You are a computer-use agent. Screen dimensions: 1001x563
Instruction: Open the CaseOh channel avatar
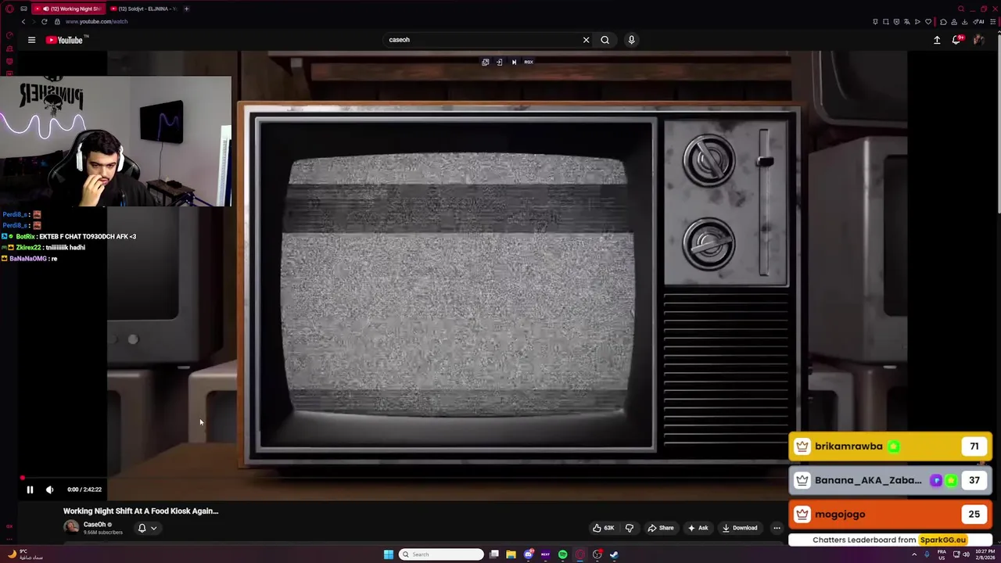coord(71,527)
